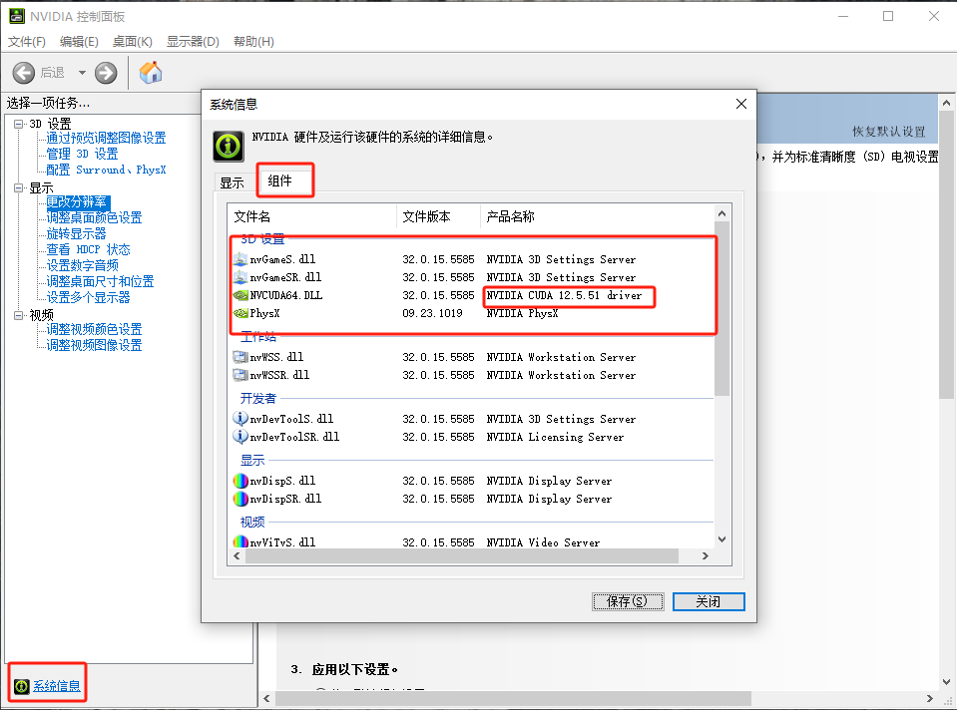Close the 系统信息 dialog with X

pos(740,104)
